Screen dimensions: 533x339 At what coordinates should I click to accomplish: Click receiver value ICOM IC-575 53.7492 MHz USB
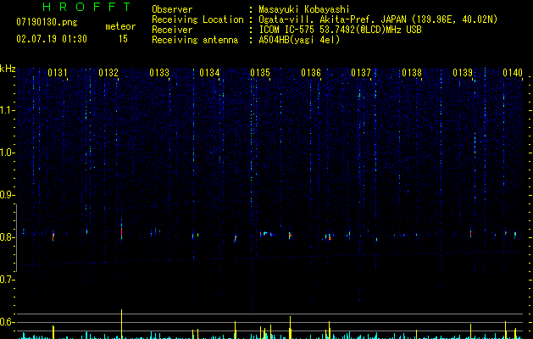[x=340, y=30]
